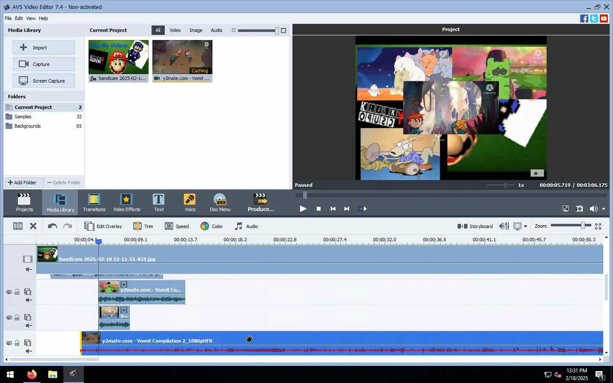Viewport: 613px width, 383px height.
Task: Hide the first overlay track using eye icon
Action: [x=9, y=292]
